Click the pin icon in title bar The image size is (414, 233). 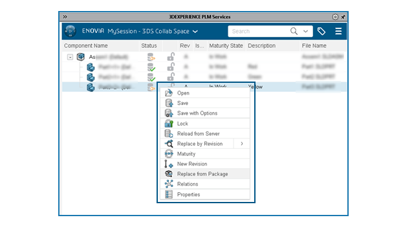[x=343, y=17]
